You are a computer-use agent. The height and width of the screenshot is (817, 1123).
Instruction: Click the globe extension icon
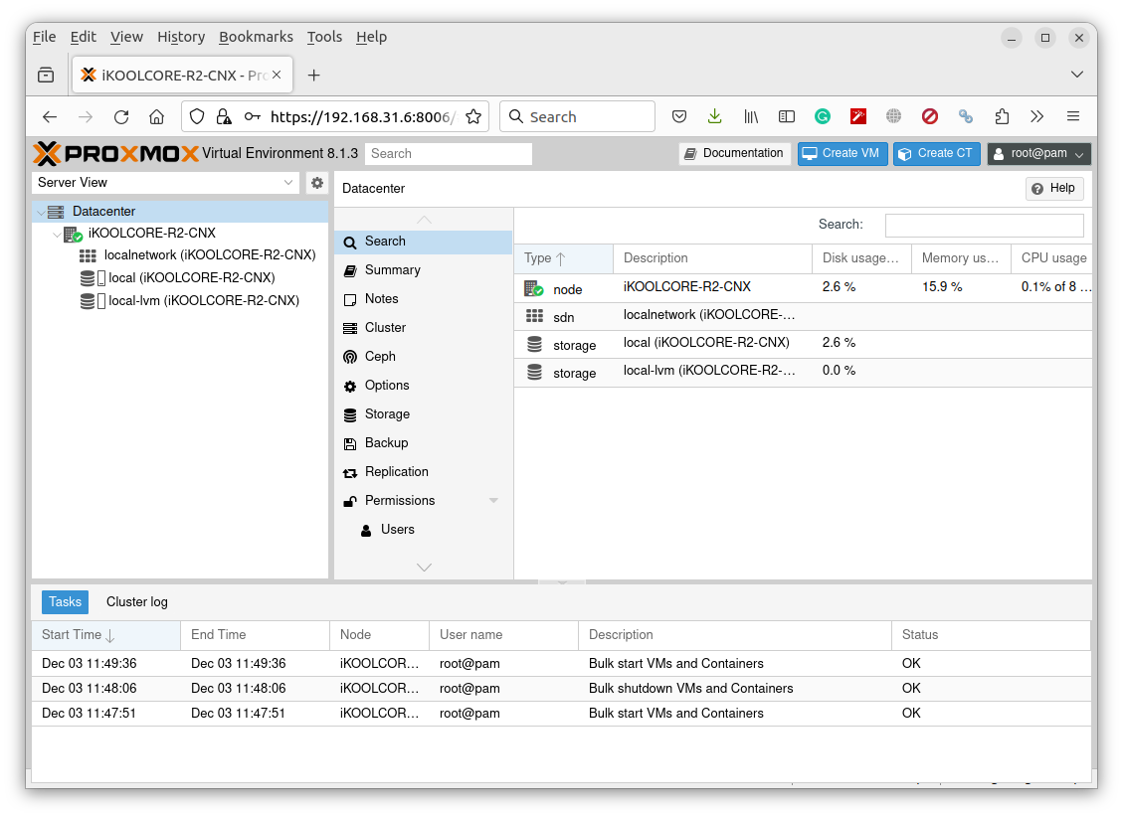(894, 116)
